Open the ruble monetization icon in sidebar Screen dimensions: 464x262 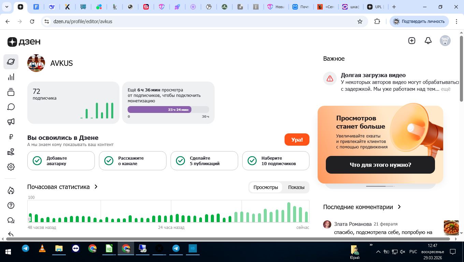pyautogui.click(x=11, y=137)
